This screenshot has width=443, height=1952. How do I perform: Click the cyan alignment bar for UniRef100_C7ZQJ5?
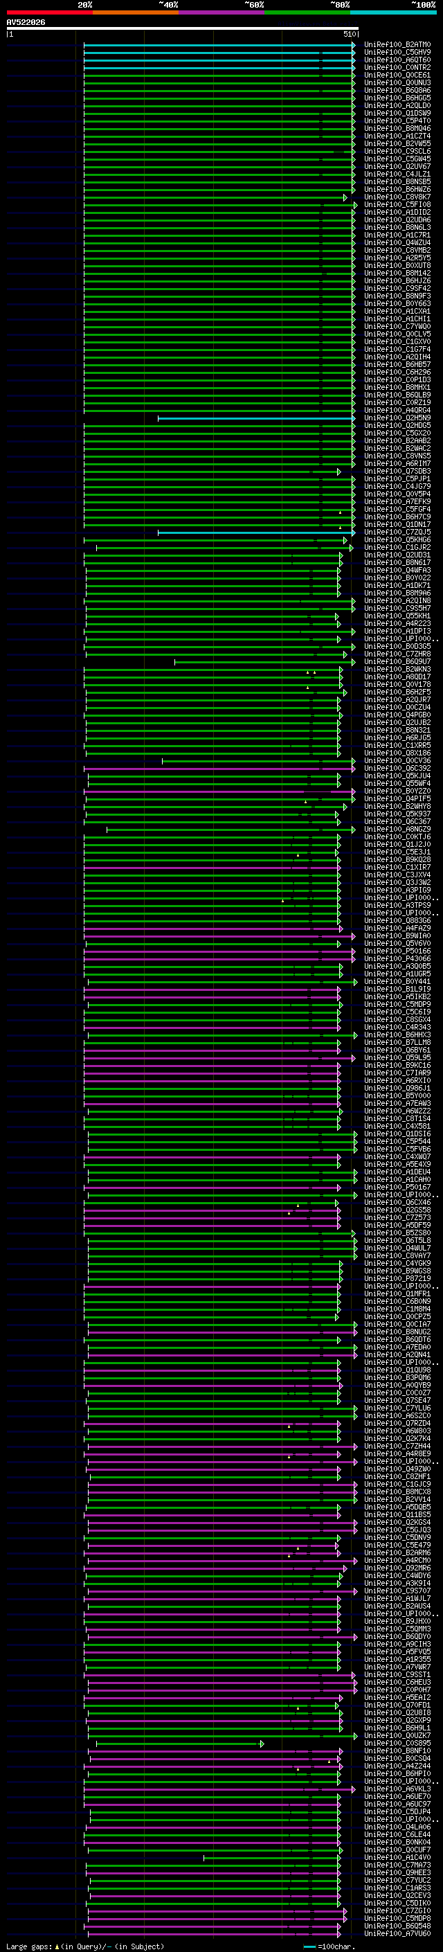click(256, 532)
